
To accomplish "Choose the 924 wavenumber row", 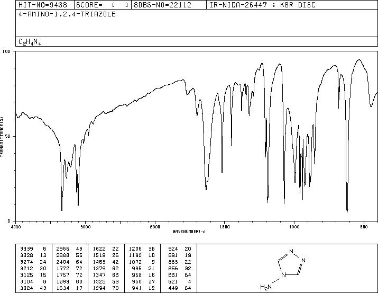I will pos(180,249).
